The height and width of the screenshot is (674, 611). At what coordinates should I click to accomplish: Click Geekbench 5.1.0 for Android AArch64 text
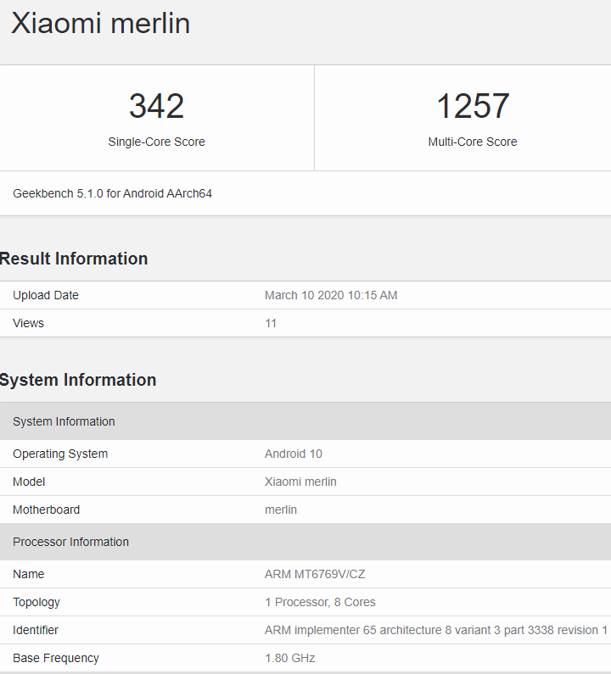[x=112, y=194]
